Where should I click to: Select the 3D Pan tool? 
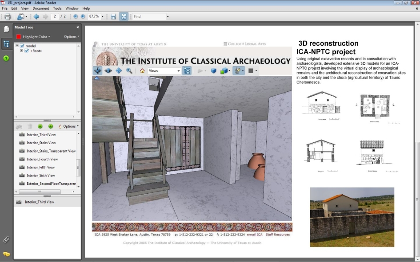119,70
